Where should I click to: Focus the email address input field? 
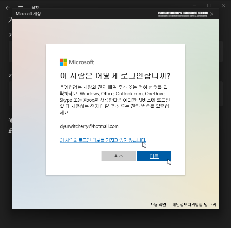115,126
